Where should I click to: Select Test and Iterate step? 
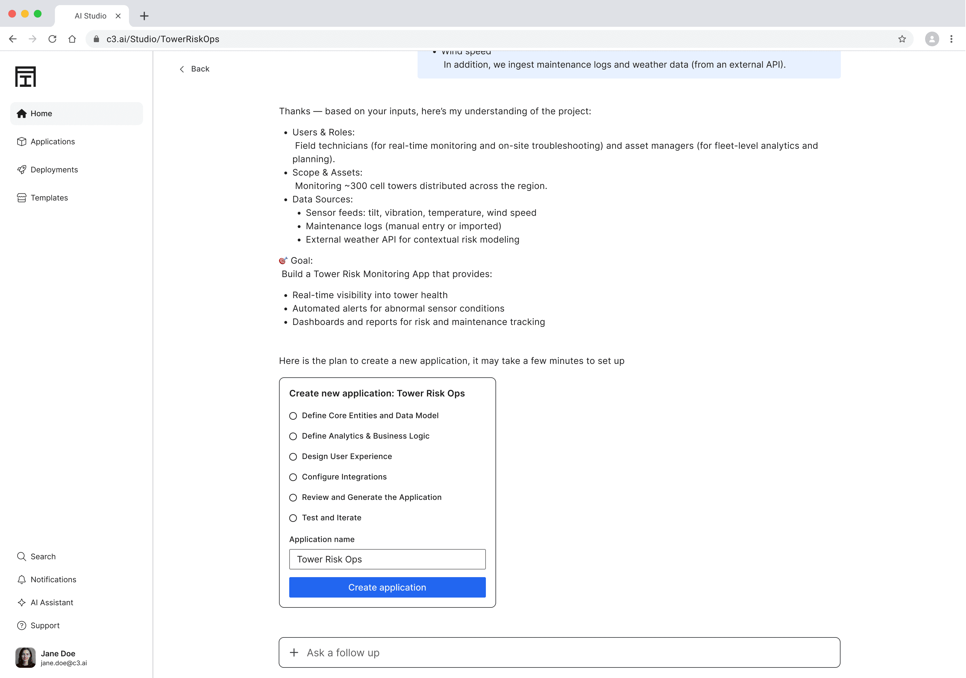(293, 518)
